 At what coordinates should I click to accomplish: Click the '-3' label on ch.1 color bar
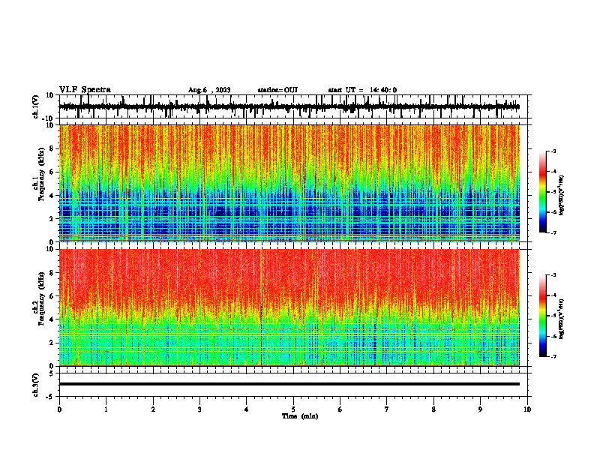pos(553,151)
